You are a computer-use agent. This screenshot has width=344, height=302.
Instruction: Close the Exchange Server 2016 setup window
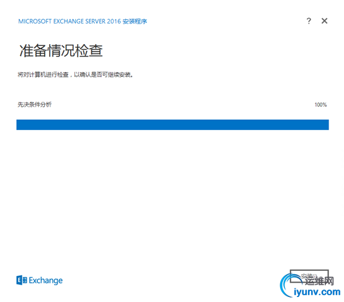click(x=324, y=21)
